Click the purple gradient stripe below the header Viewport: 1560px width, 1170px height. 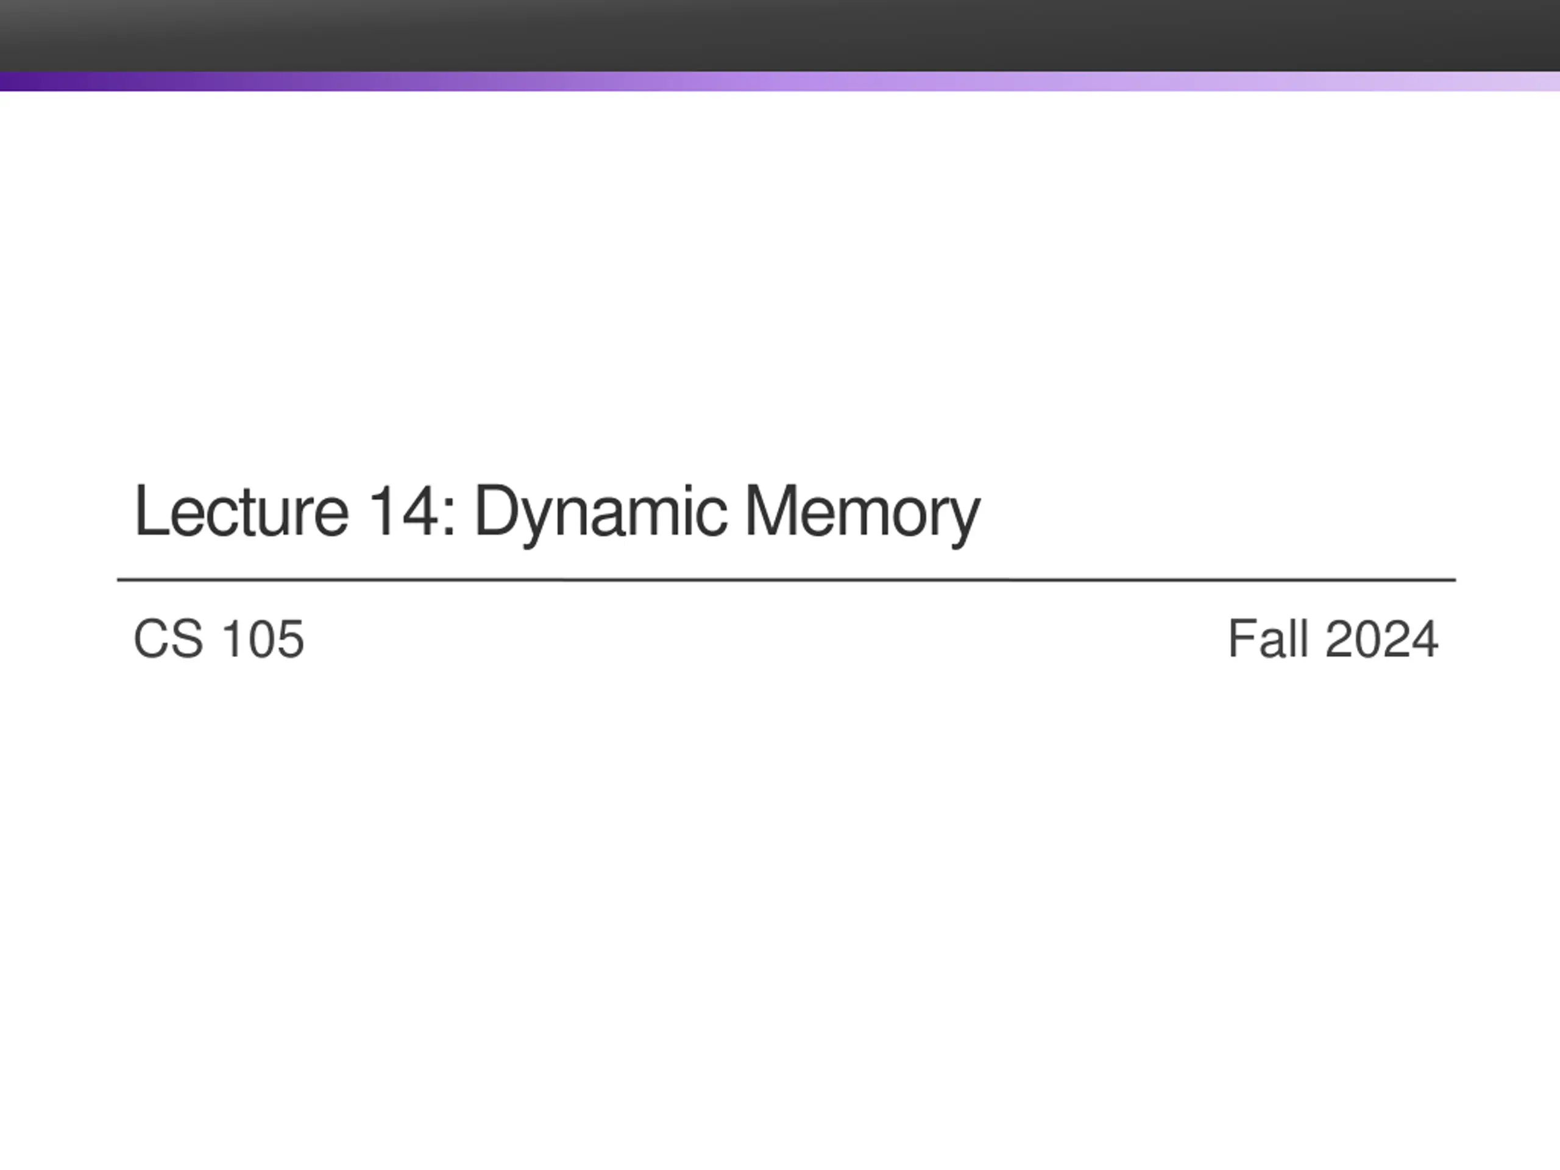[780, 81]
